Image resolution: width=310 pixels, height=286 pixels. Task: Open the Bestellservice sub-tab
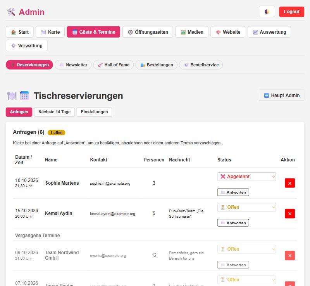click(201, 65)
